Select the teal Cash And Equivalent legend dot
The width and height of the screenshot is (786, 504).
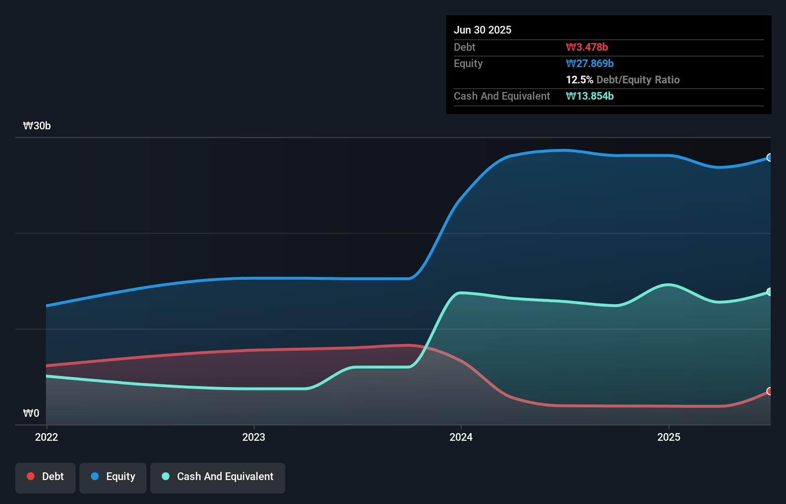(165, 476)
